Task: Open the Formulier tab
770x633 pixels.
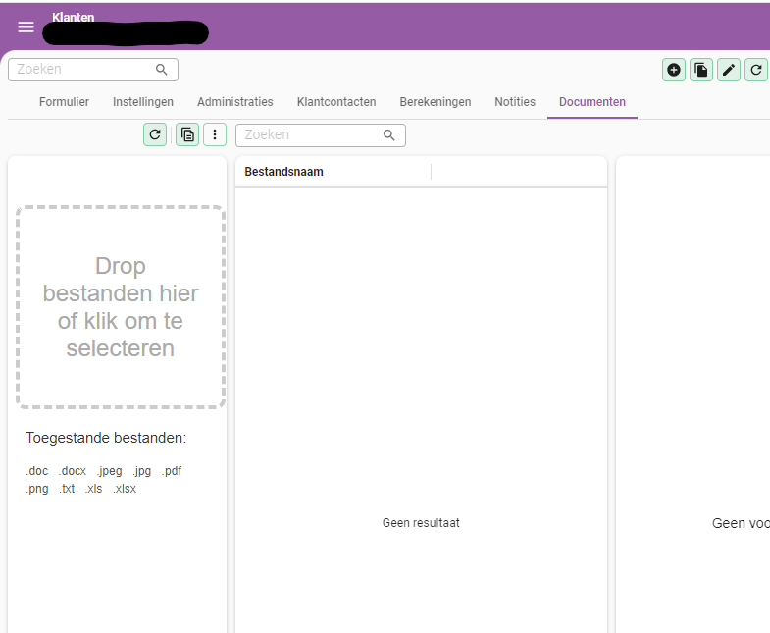Action: [65, 102]
